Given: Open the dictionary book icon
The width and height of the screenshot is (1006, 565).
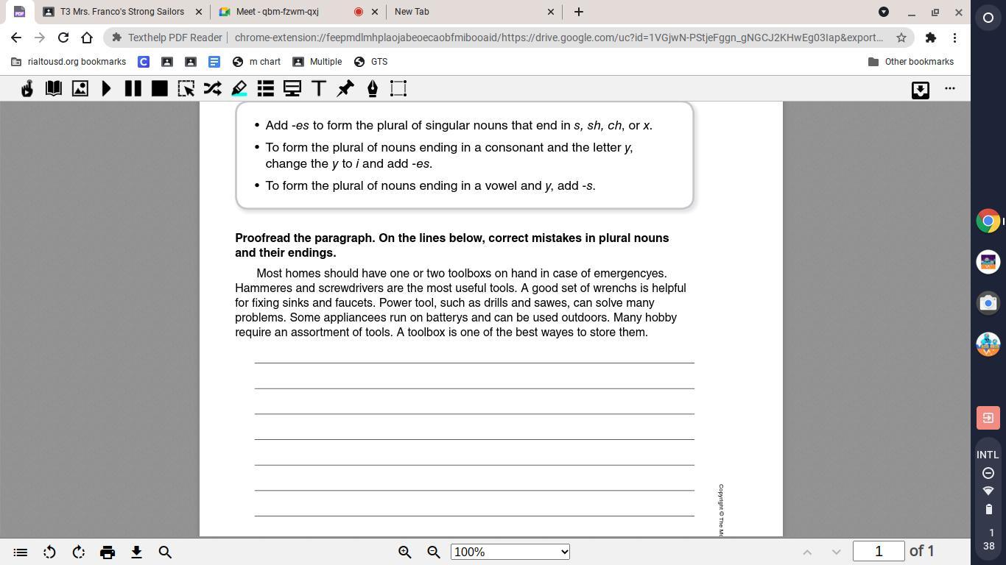Looking at the screenshot, I should [54, 89].
